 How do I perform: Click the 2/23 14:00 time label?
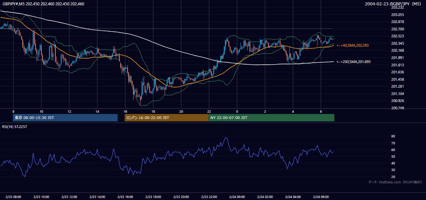[97, 197]
